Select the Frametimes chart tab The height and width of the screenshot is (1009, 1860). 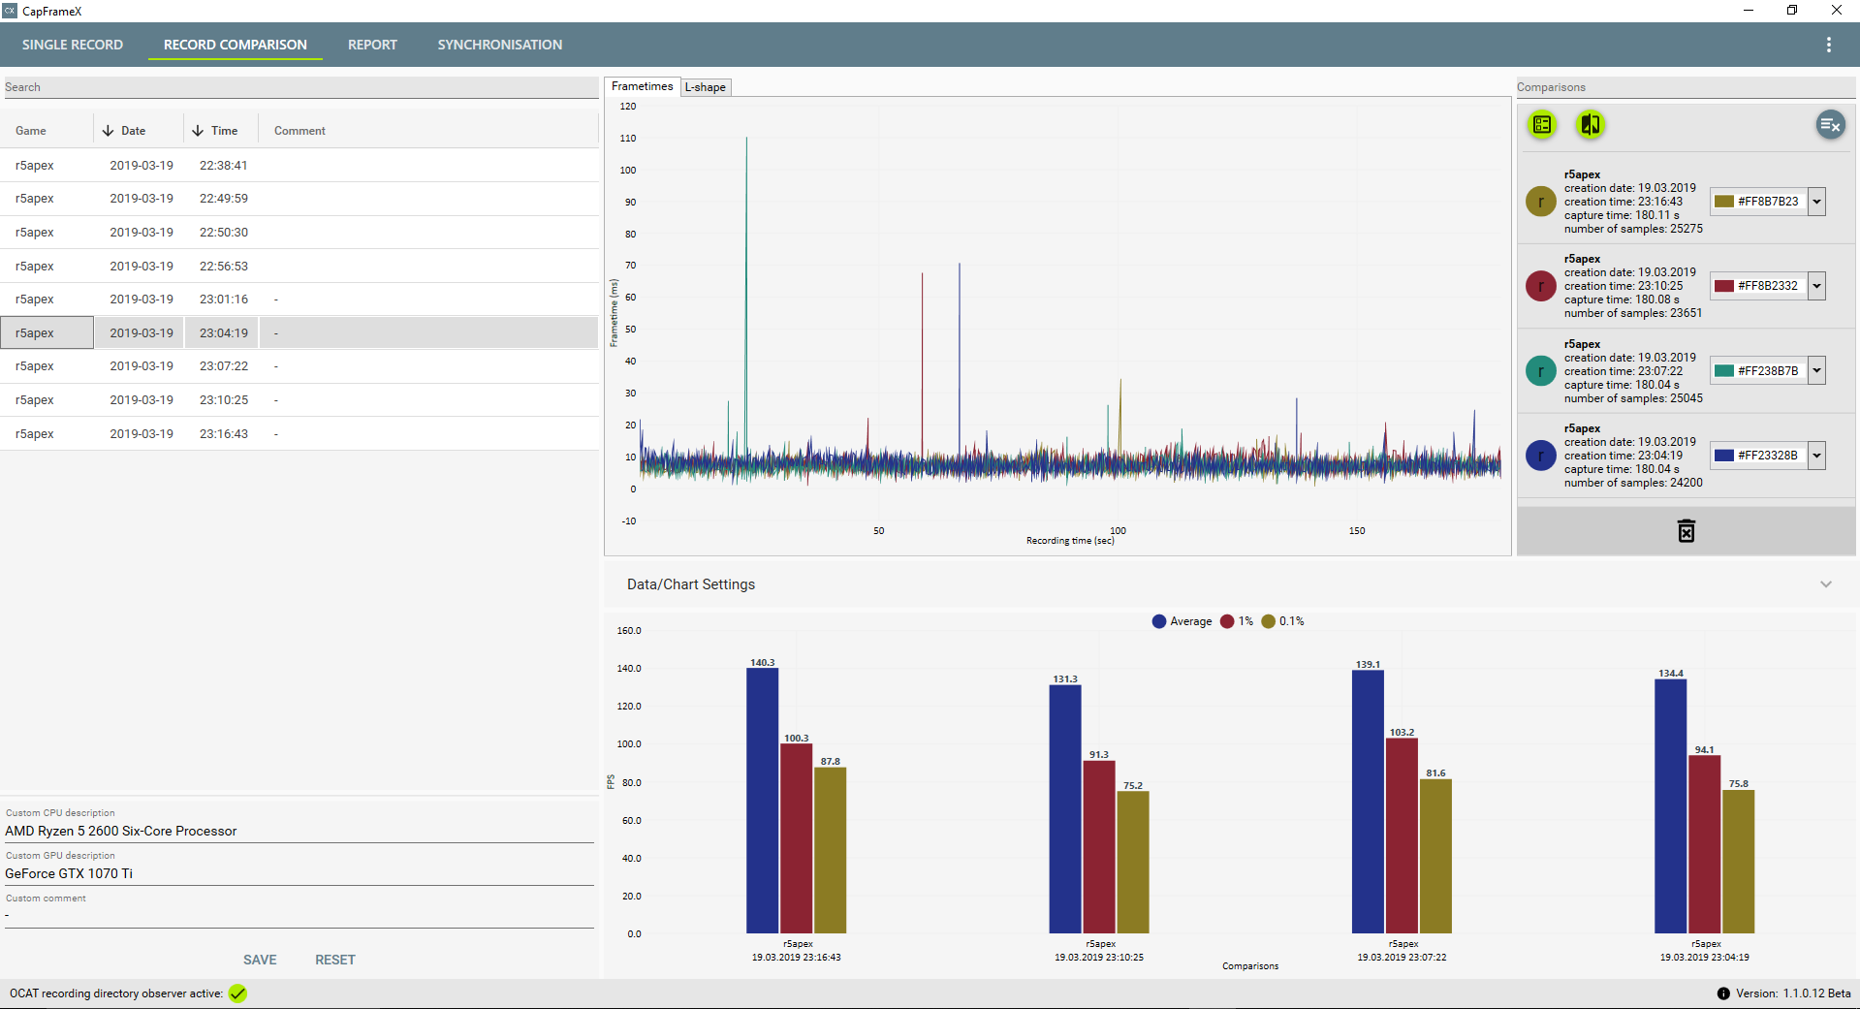click(x=642, y=86)
